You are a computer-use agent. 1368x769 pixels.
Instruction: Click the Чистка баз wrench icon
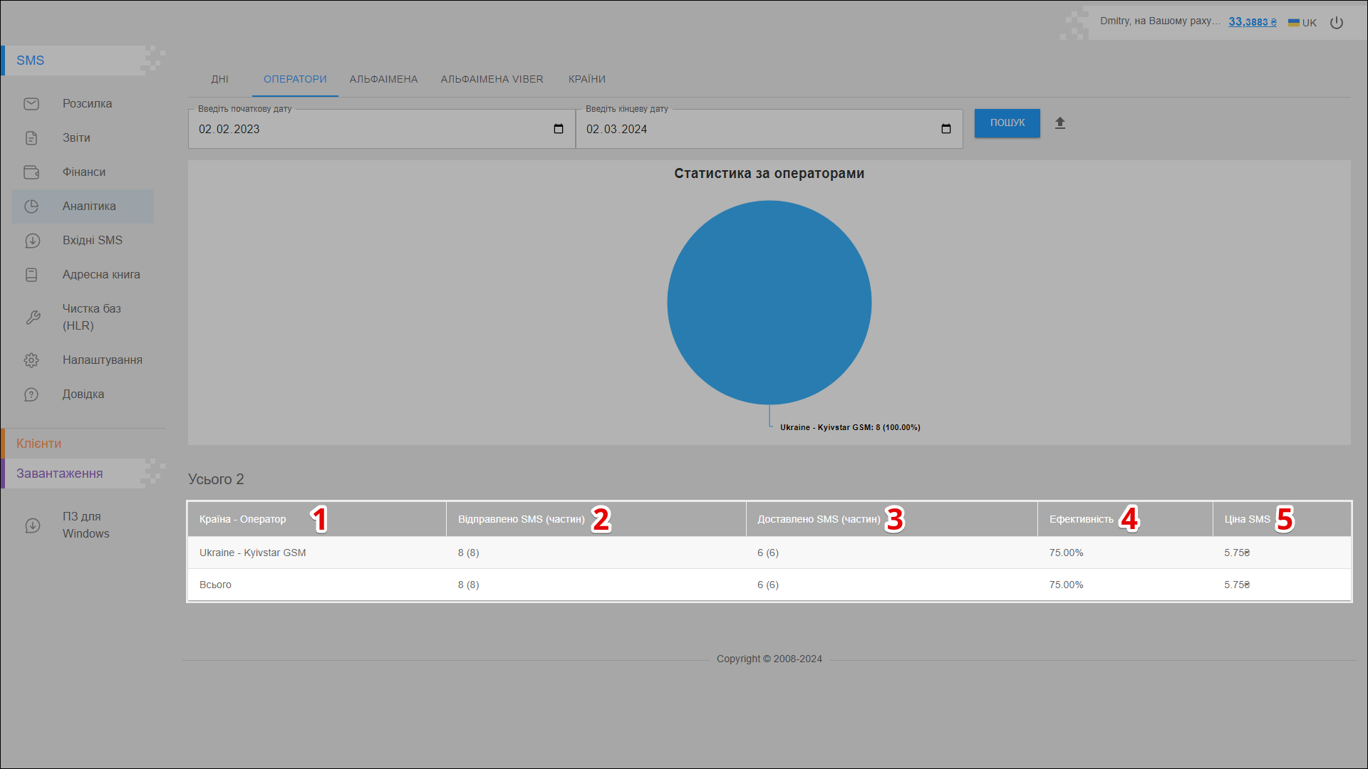click(x=33, y=318)
